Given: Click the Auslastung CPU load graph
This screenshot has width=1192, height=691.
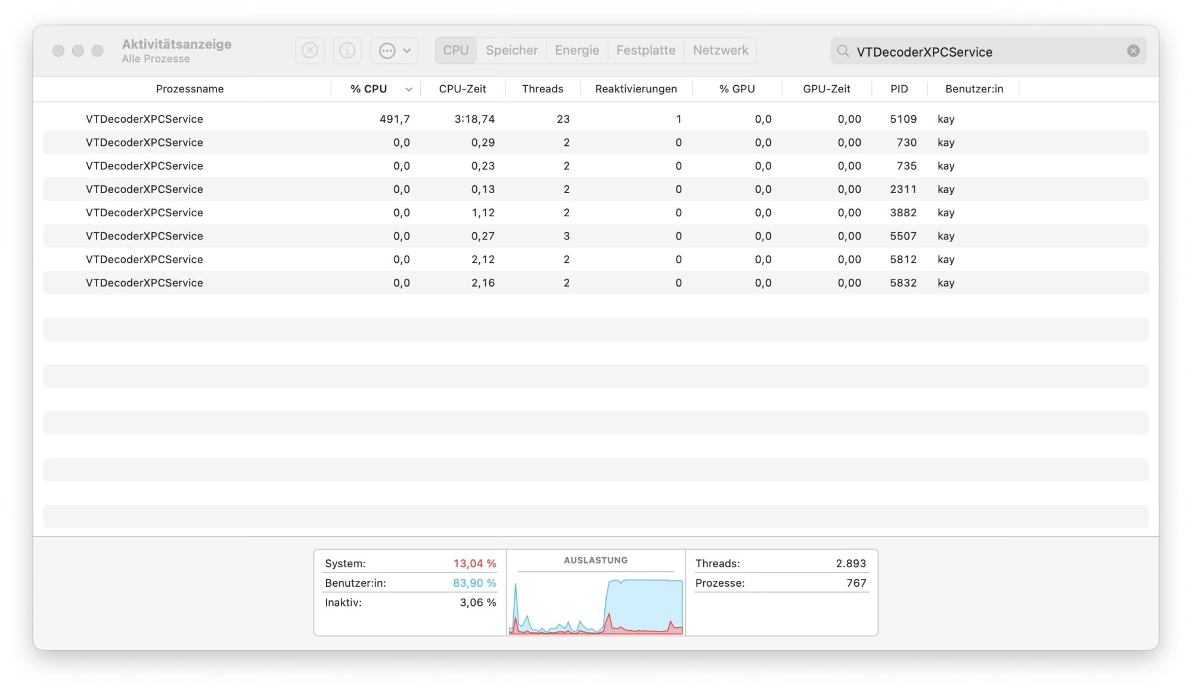Looking at the screenshot, I should coord(595,603).
